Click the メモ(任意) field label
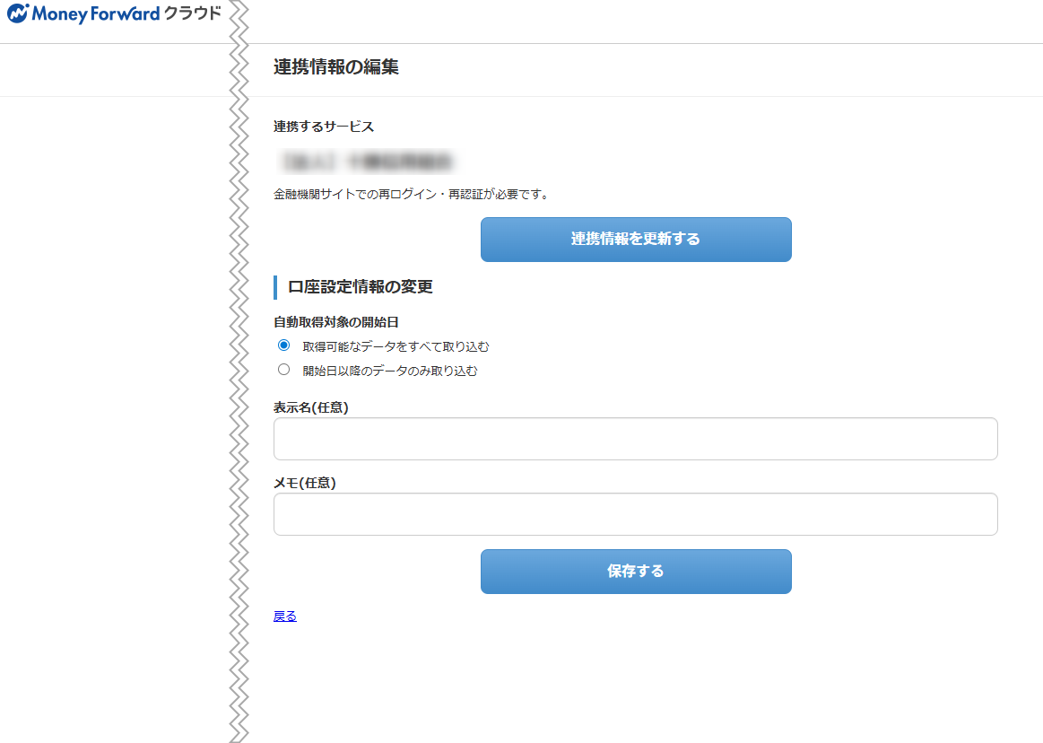Screen dimensions: 1043x743 pyautogui.click(x=304, y=483)
